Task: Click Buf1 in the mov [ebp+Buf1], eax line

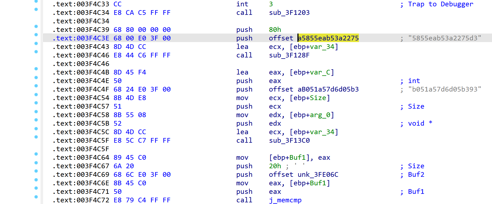Action: pos(297,158)
